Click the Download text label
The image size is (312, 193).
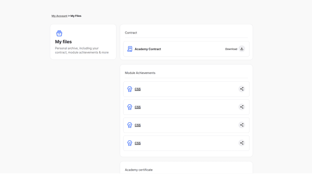[x=231, y=49]
